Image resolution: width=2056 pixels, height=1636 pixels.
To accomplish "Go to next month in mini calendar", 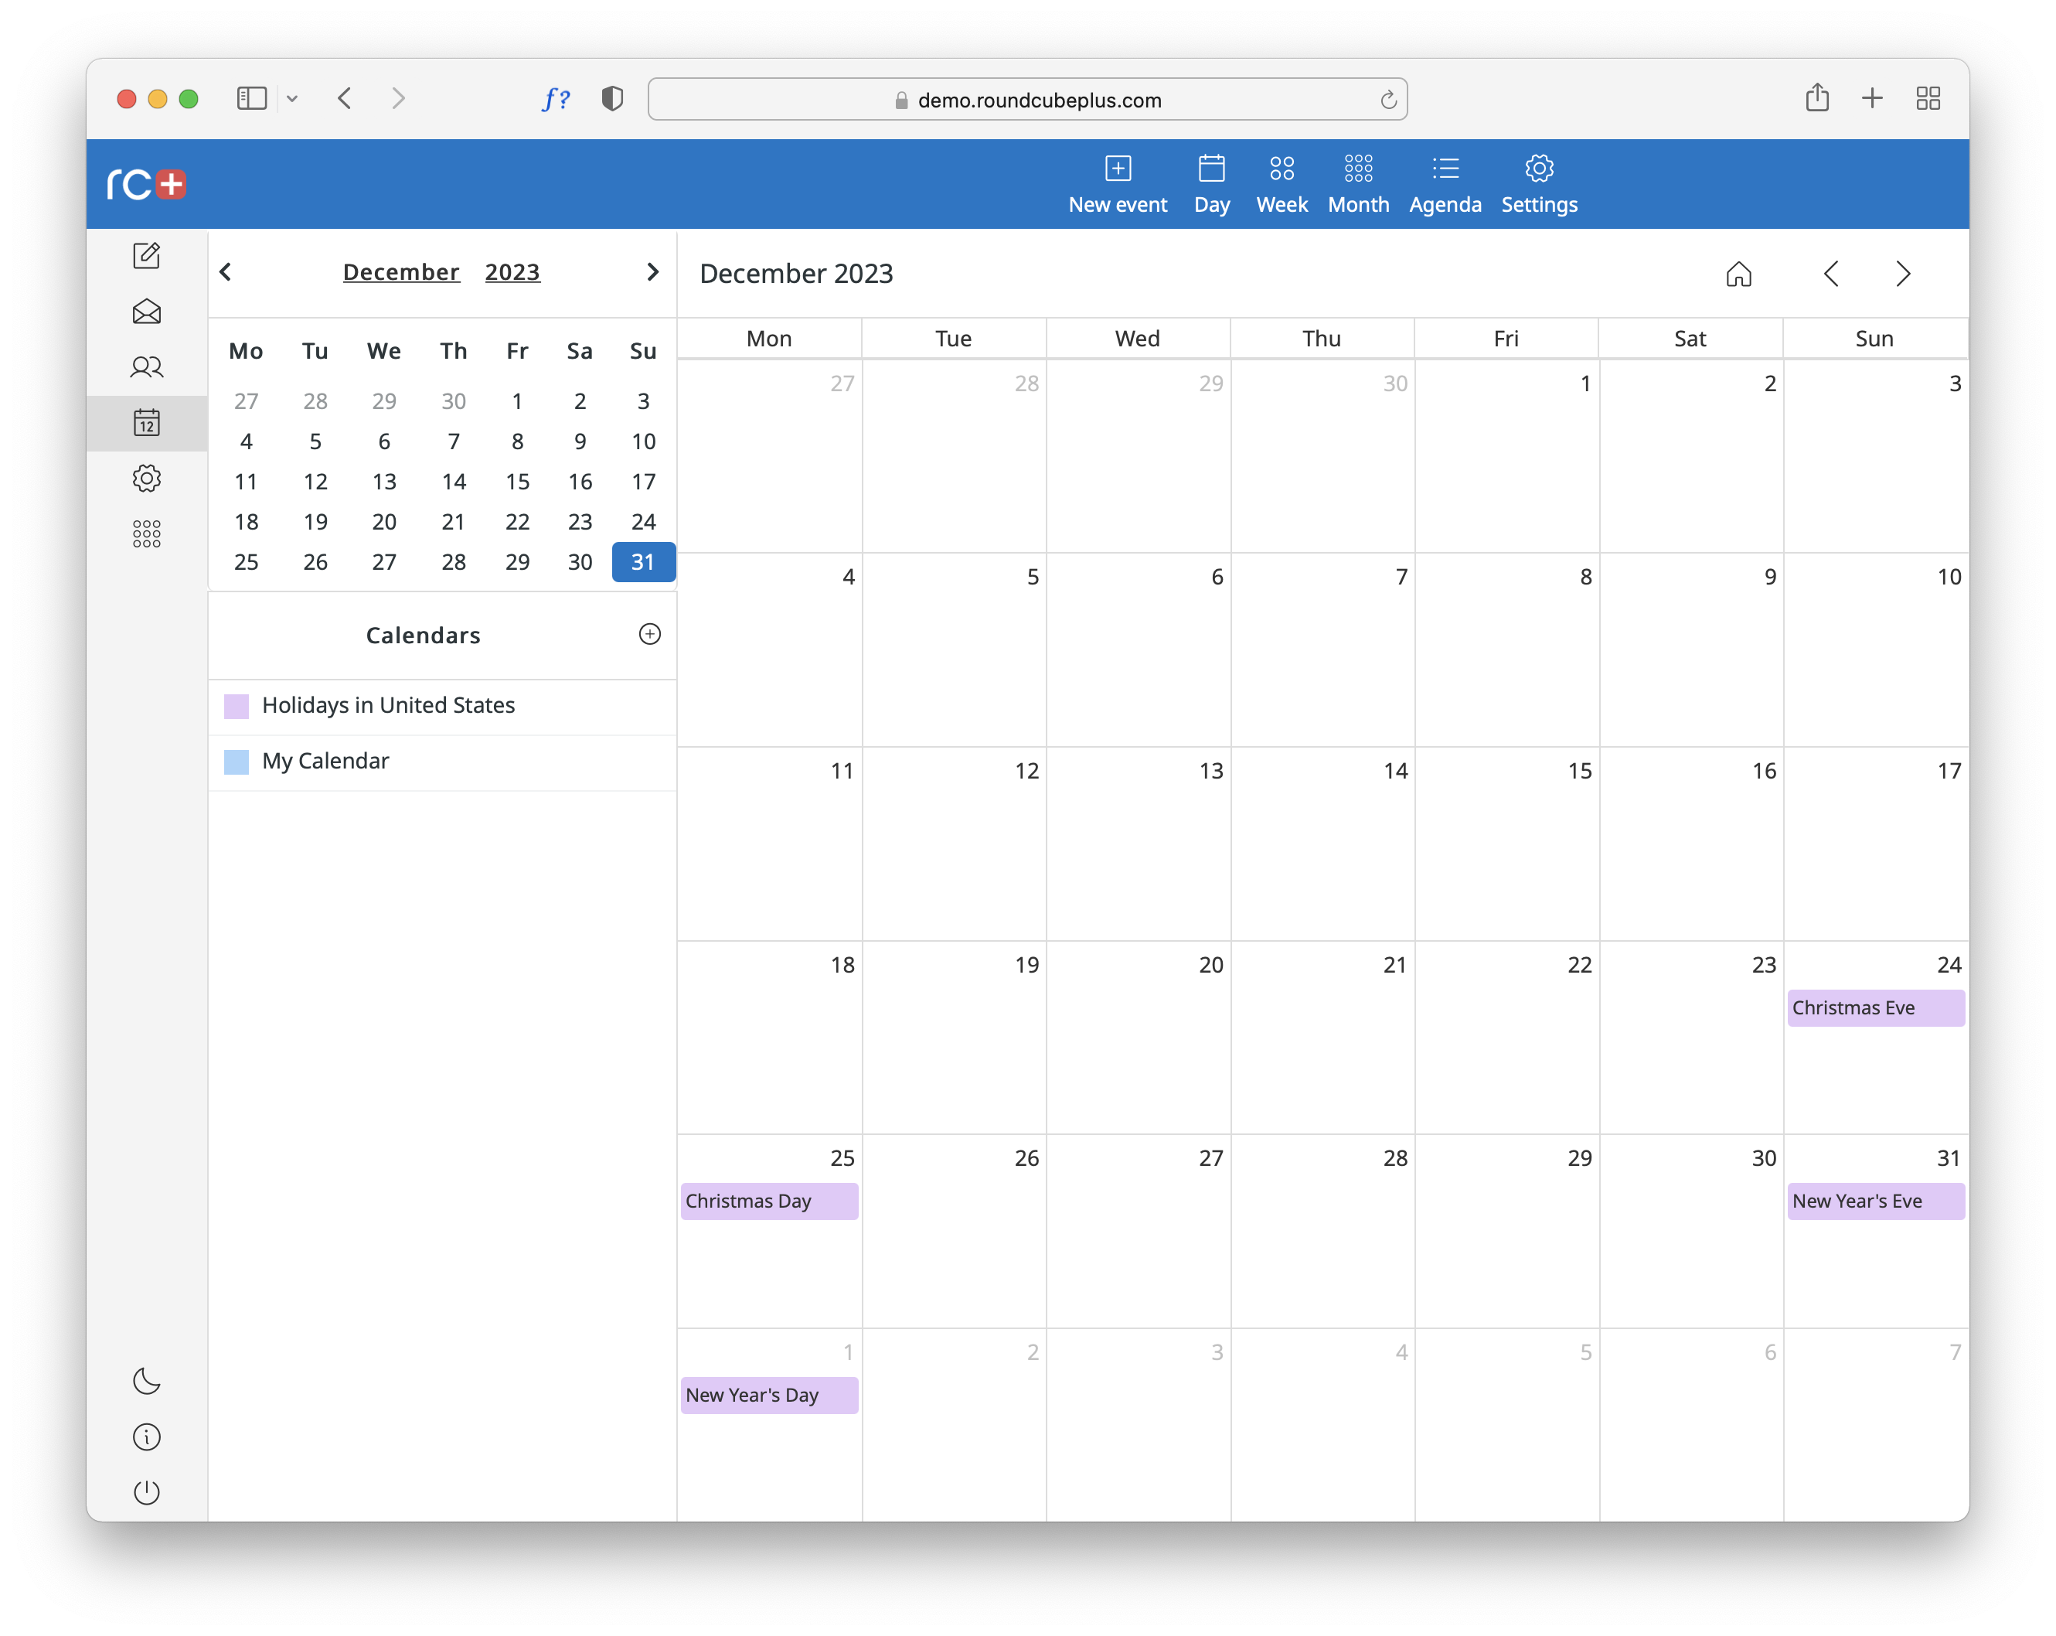I will 652,272.
